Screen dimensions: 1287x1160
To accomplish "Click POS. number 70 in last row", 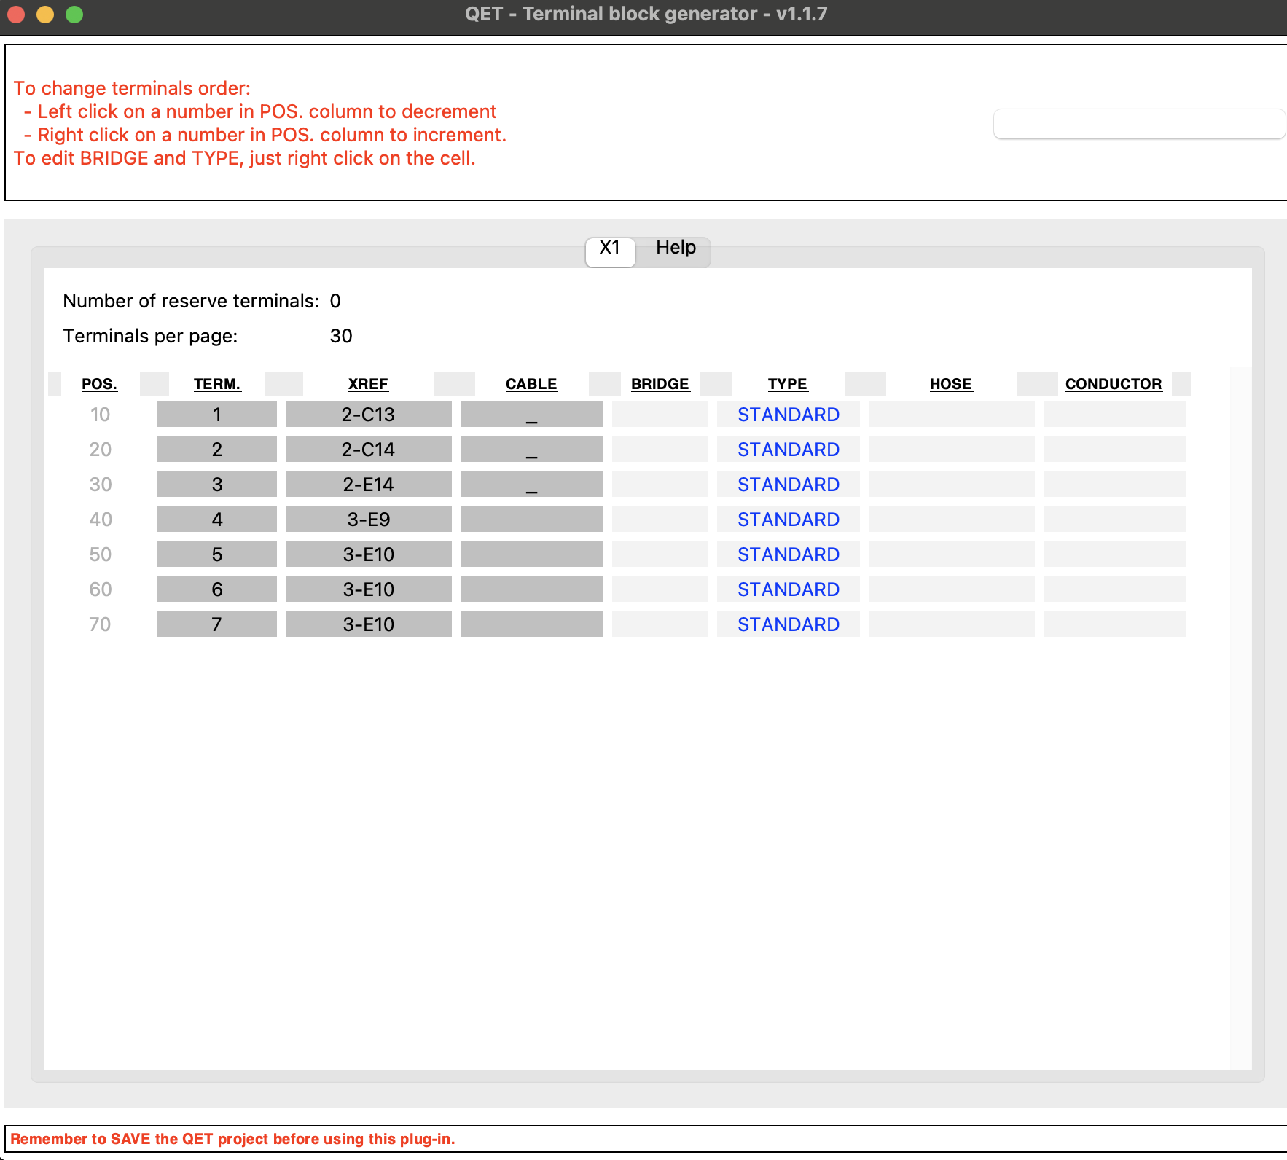I will coord(100,624).
